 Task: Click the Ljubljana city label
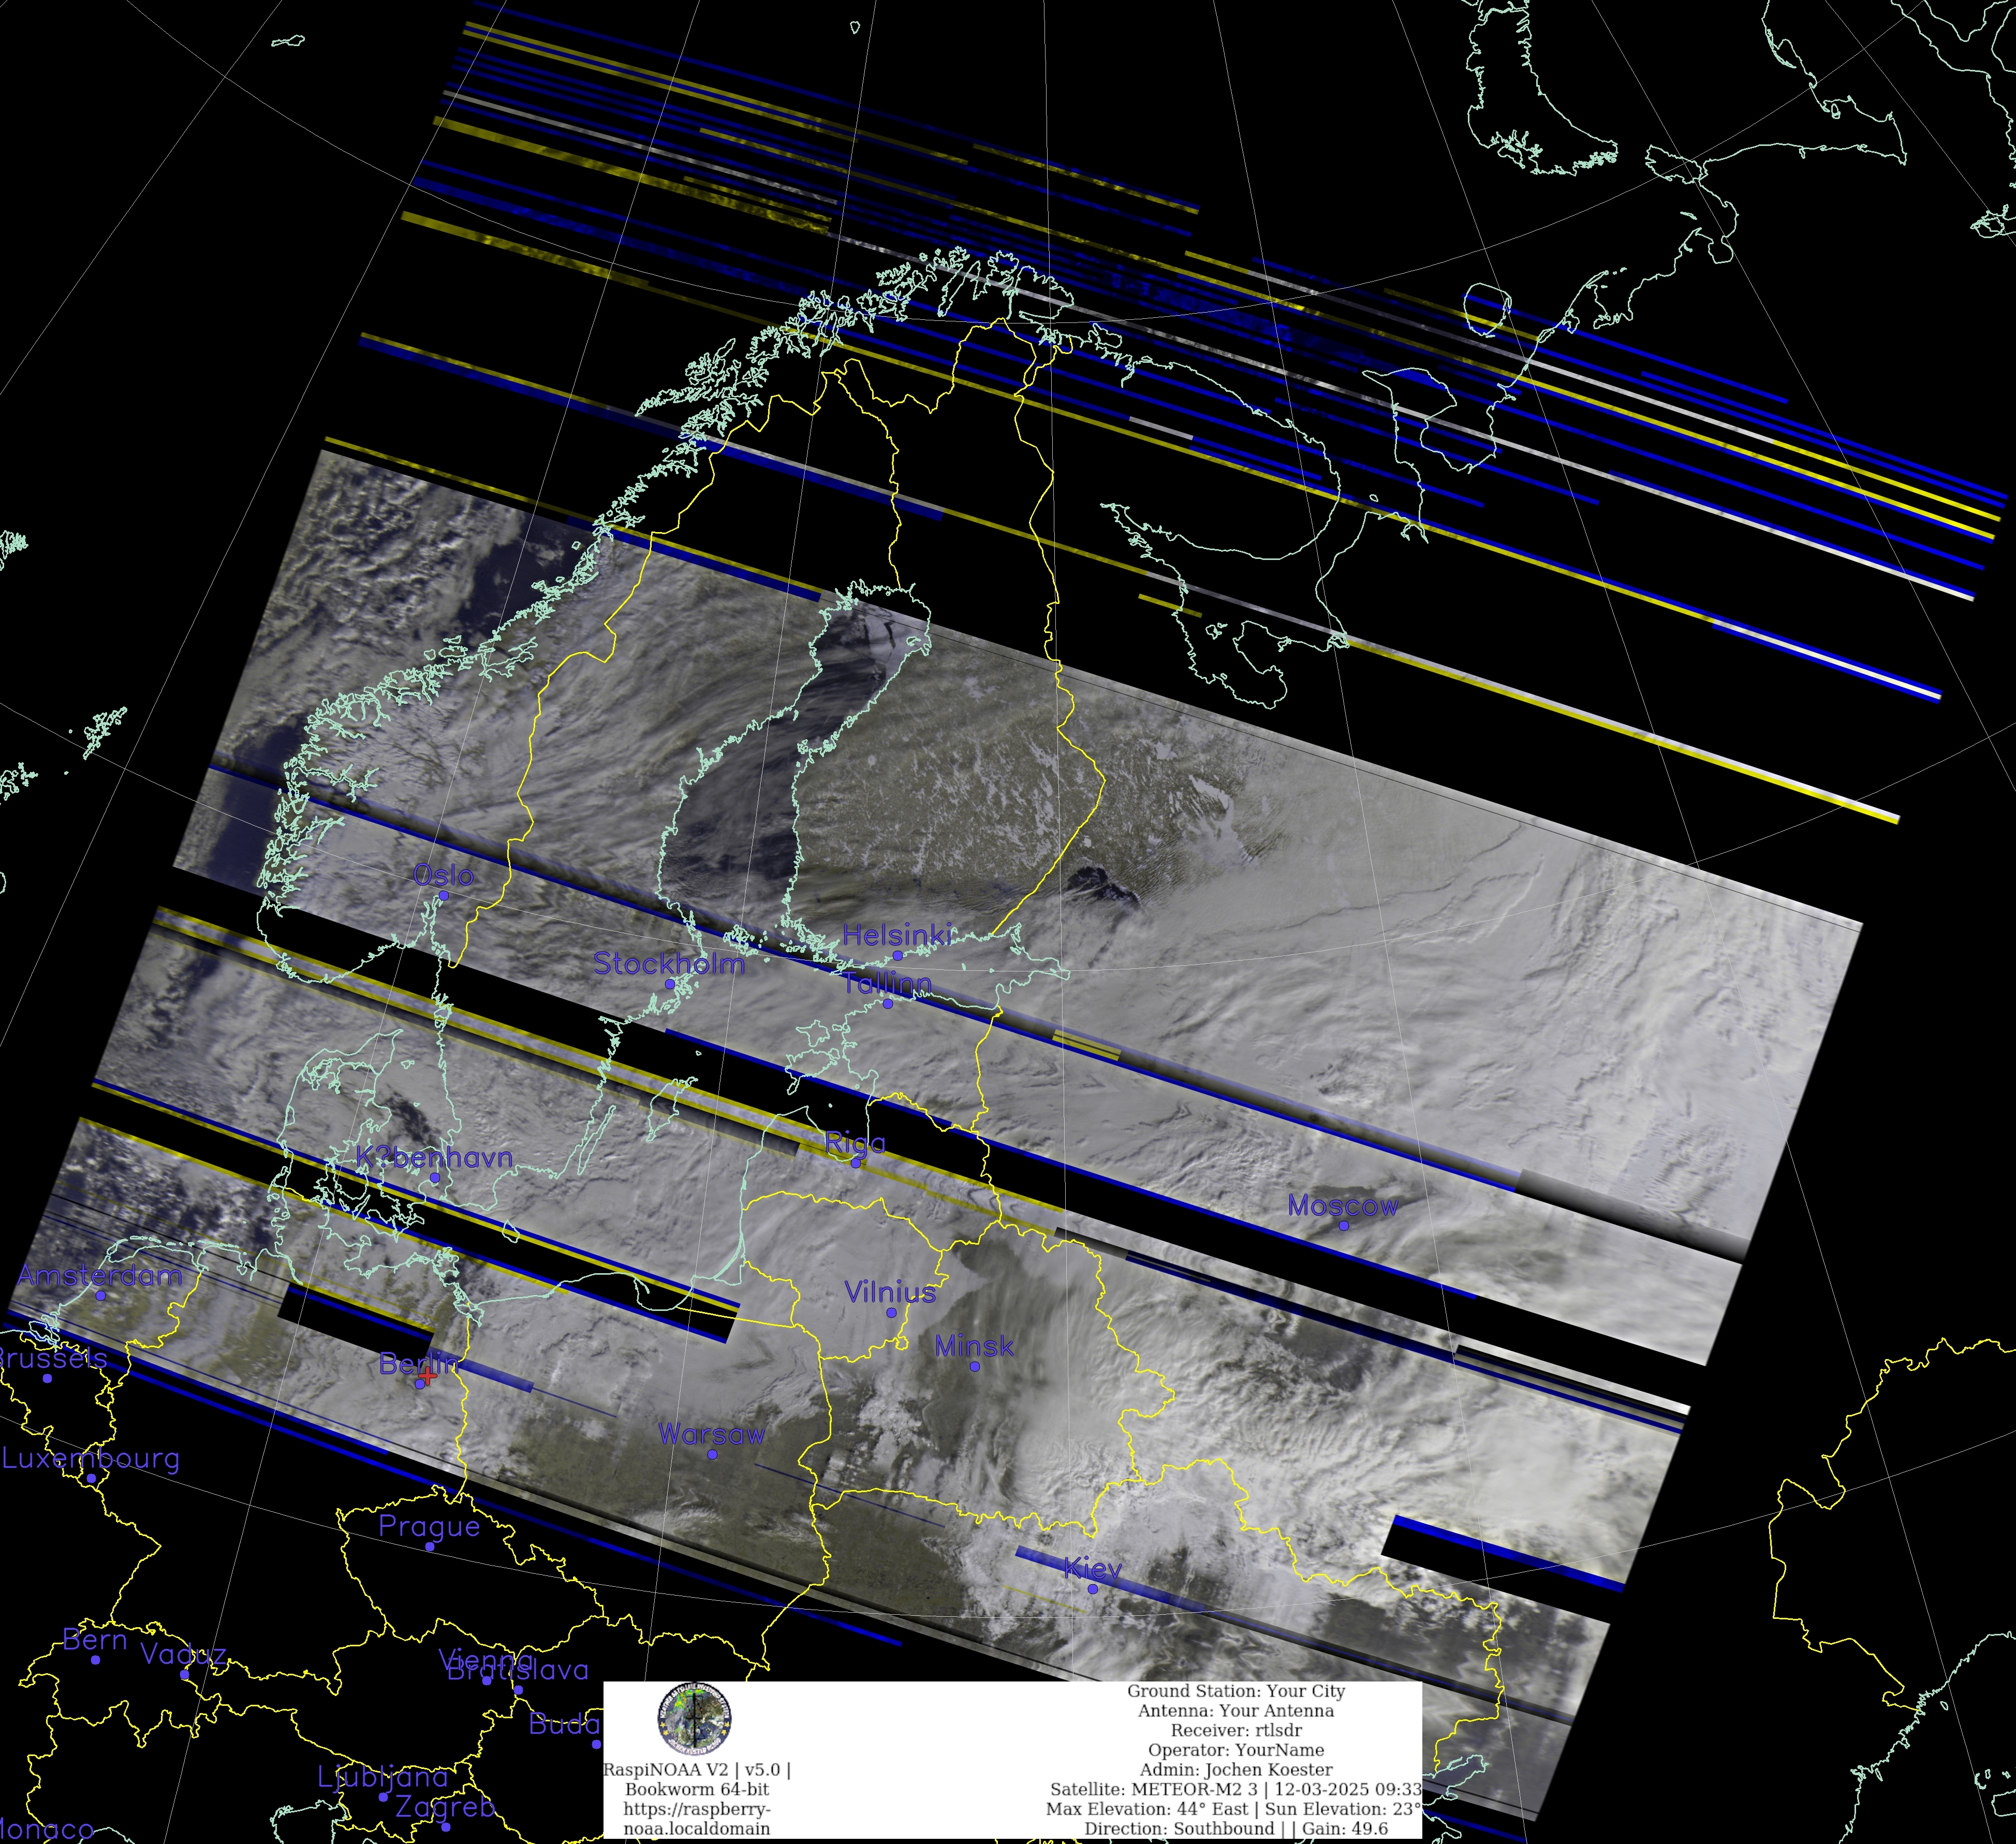pos(383,1777)
